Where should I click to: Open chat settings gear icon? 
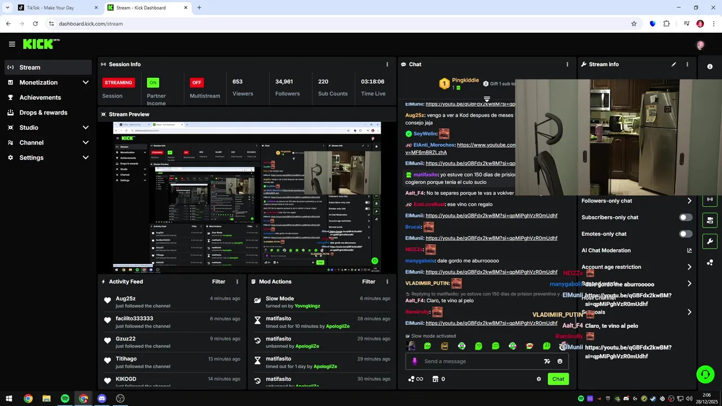click(x=539, y=379)
